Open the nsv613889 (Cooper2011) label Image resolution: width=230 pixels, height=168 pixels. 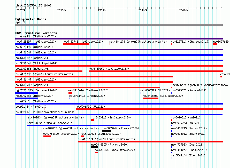[x=33, y=58]
